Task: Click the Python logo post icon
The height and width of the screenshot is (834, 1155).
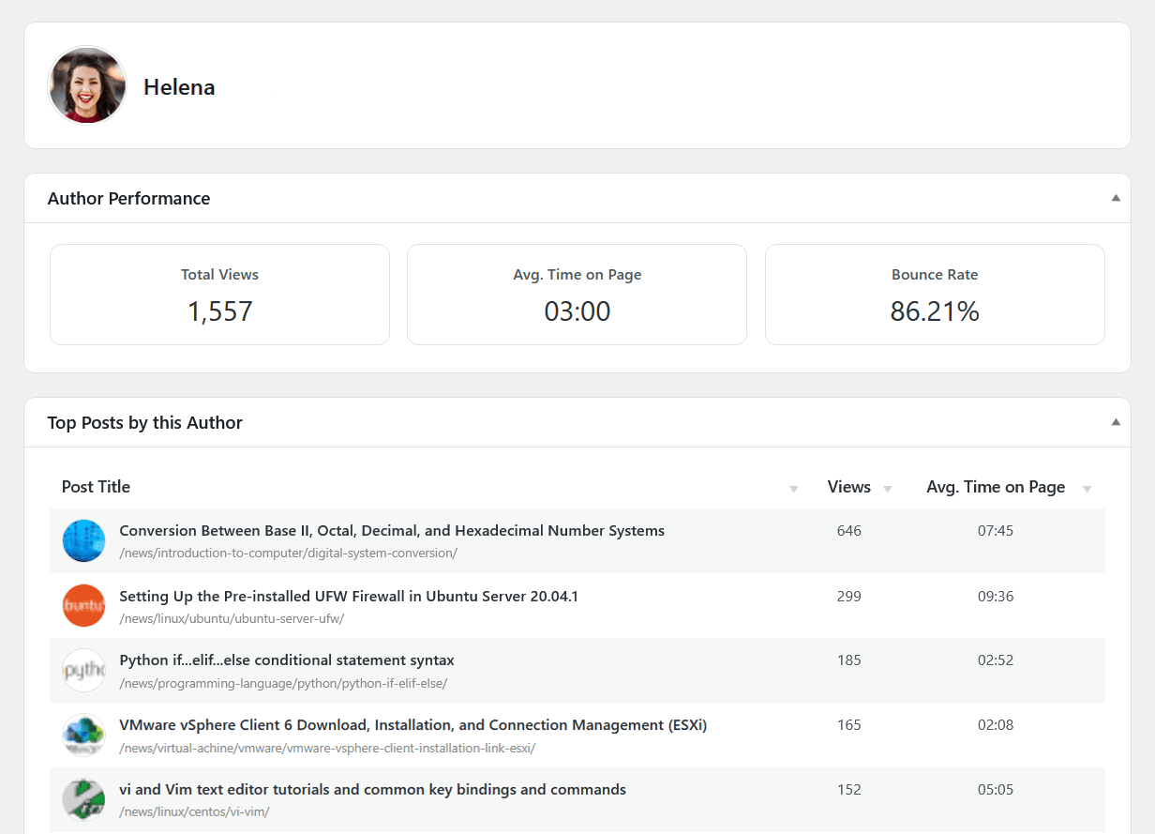Action: [83, 670]
